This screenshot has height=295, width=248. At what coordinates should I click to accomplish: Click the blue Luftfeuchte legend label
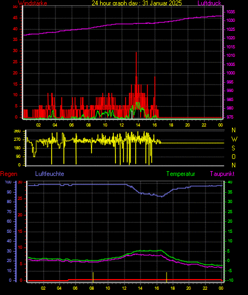(x=49, y=174)
